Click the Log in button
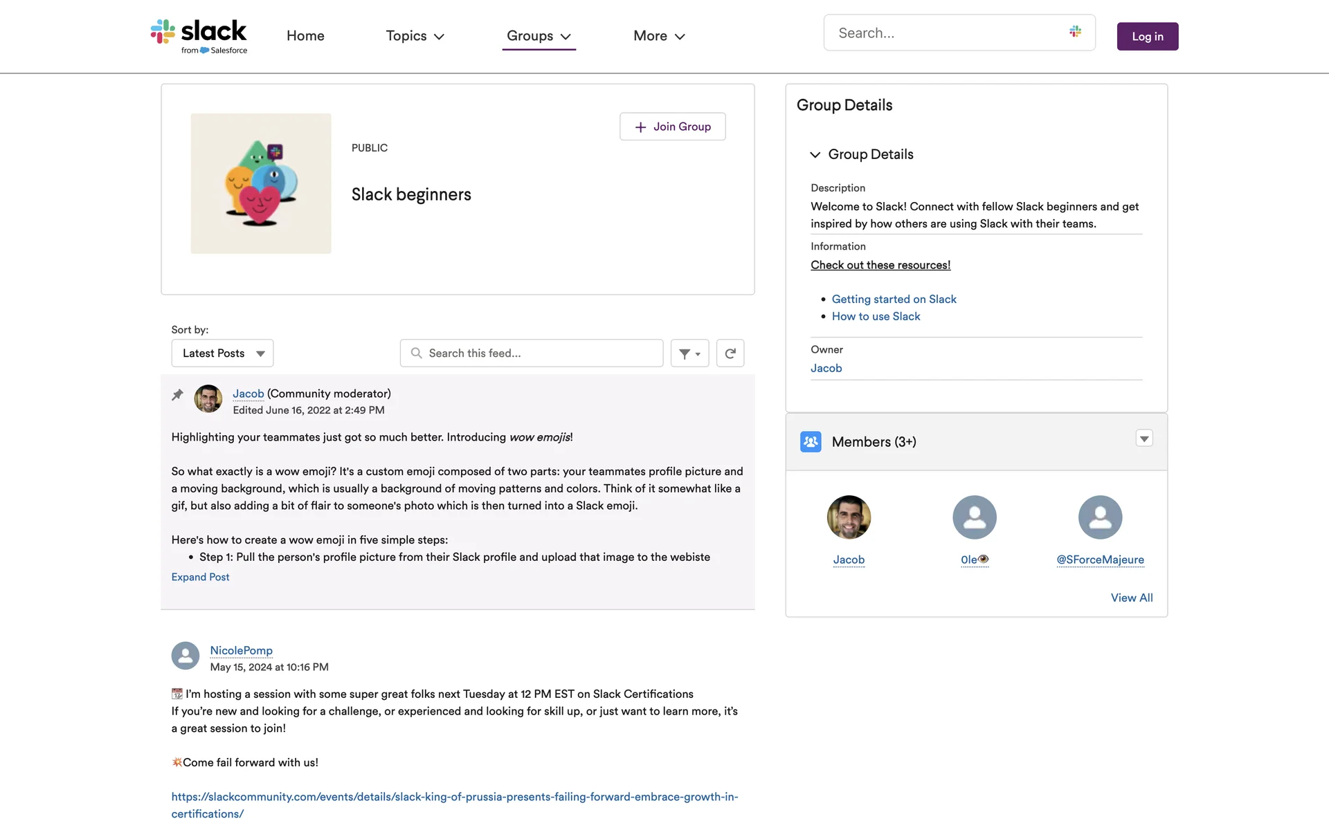Screen dimensions: 1329x830 click(1147, 37)
